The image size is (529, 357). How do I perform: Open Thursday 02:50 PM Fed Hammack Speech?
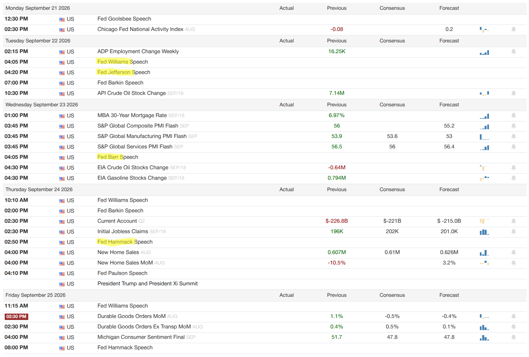point(125,242)
